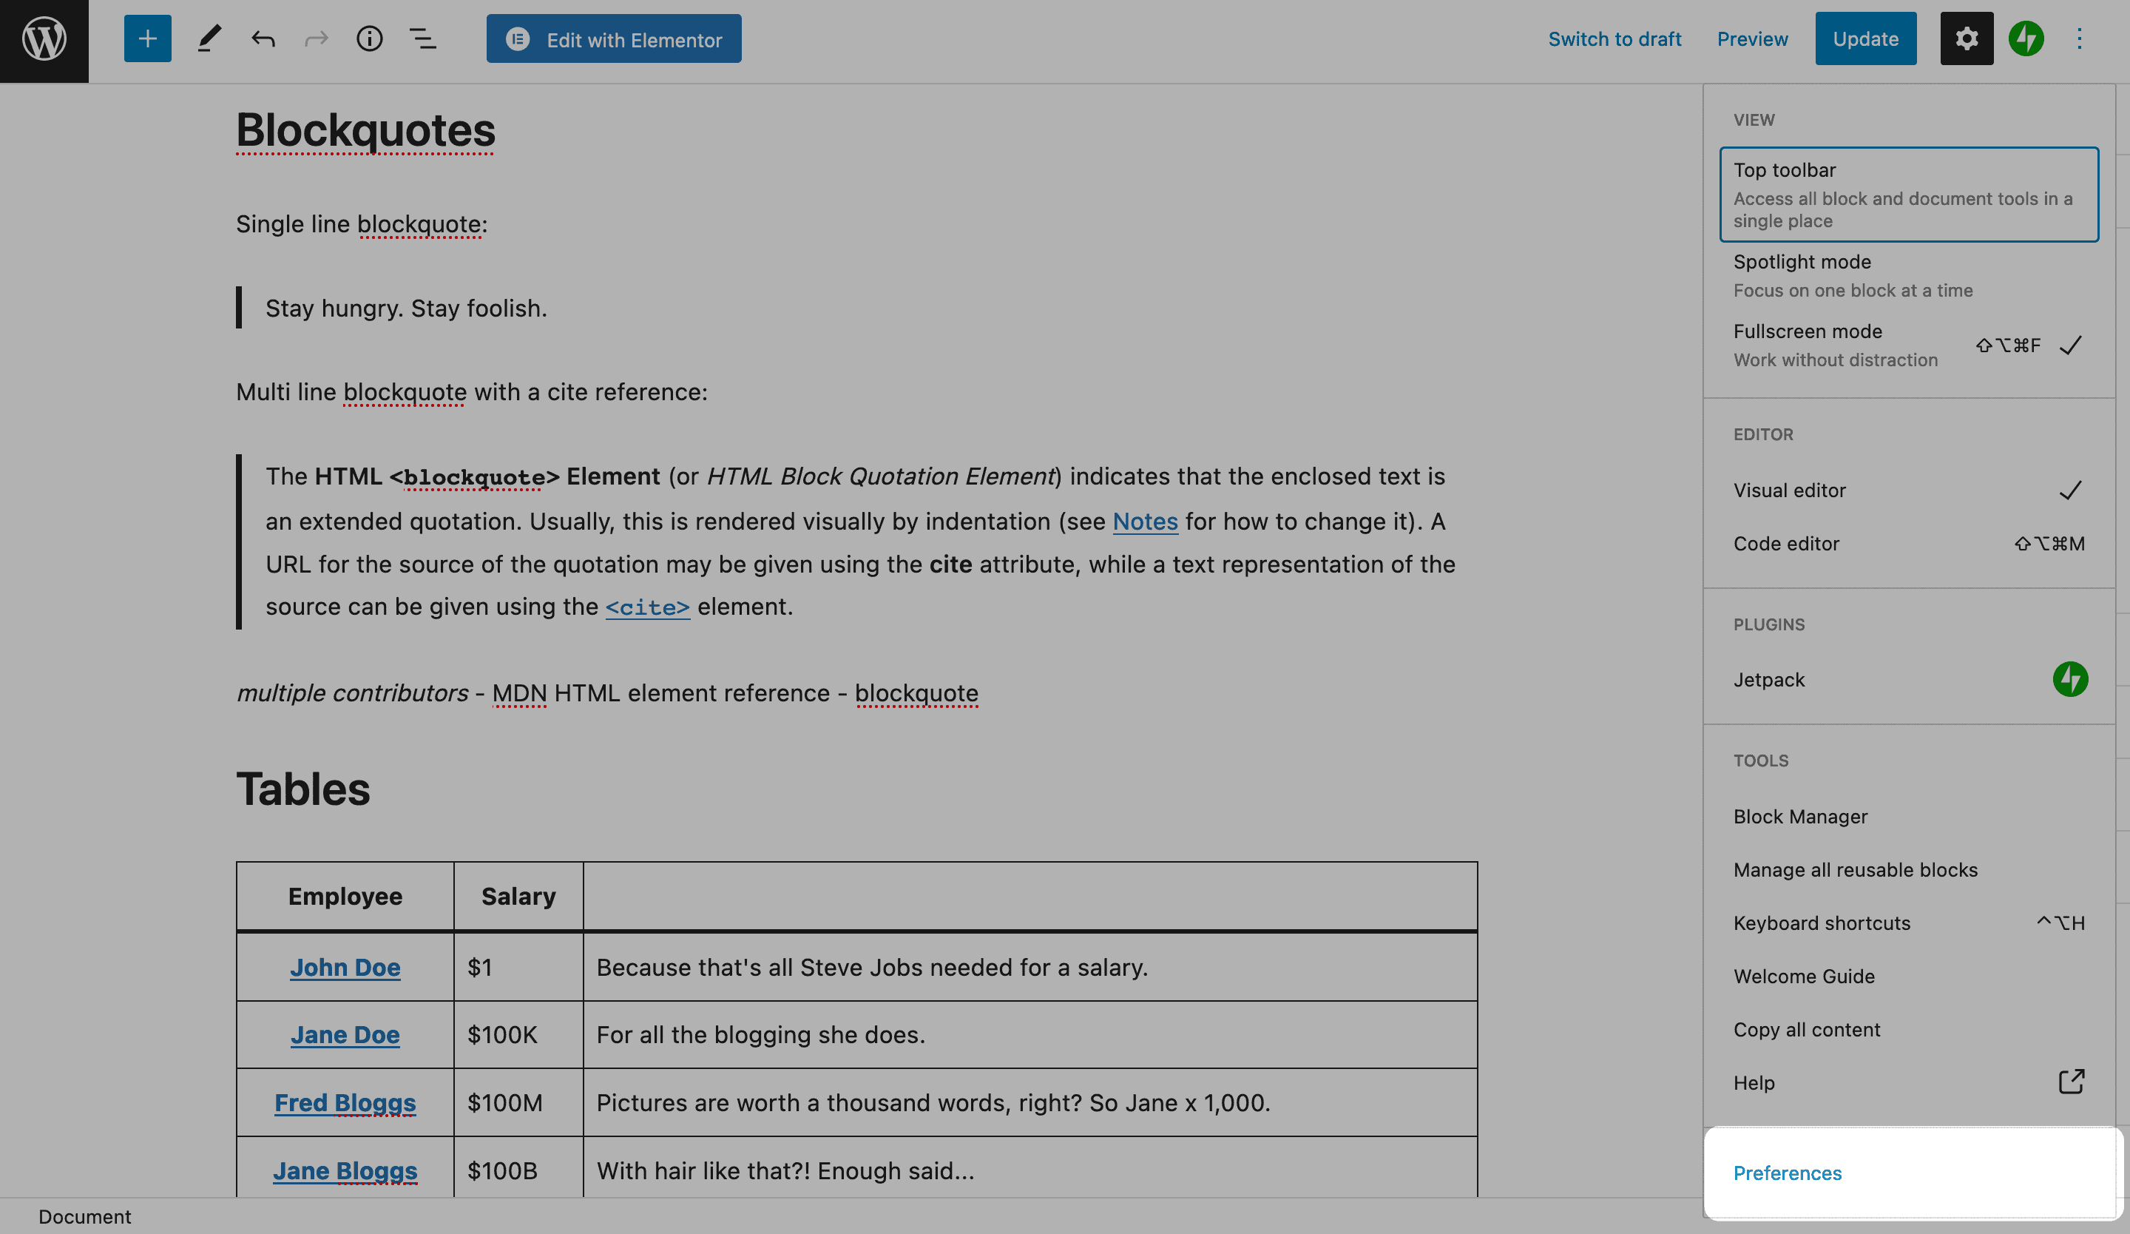This screenshot has height=1234, width=2130.
Task: Click the Info icon in toolbar
Action: [370, 38]
